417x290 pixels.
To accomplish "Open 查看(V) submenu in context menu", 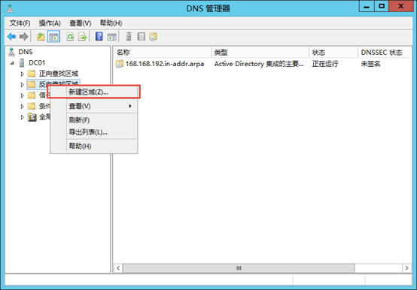I will click(x=94, y=106).
